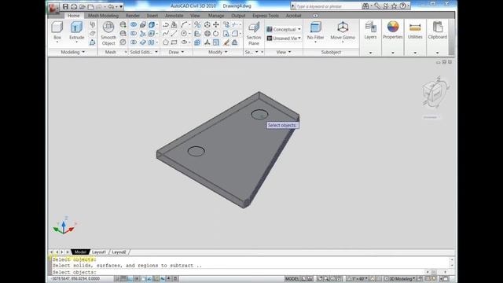Click the Section Plane tool
Viewport: 503px width, 283px height.
(x=254, y=33)
